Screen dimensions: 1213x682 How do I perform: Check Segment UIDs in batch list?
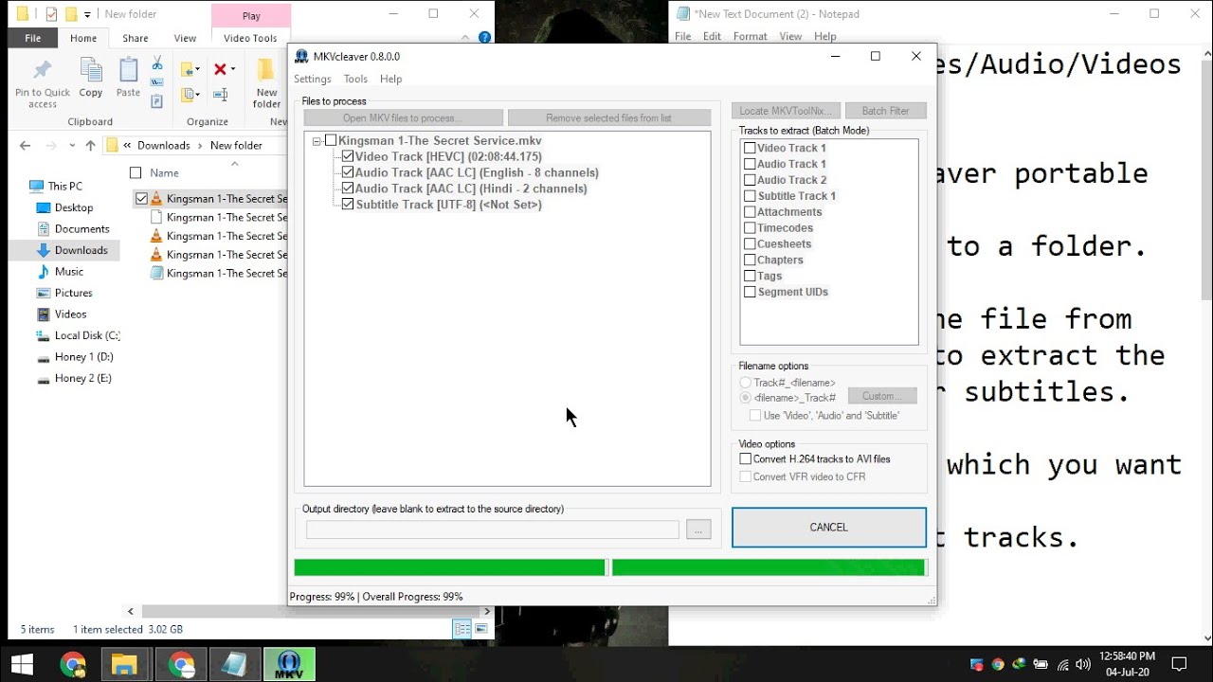pyautogui.click(x=751, y=293)
